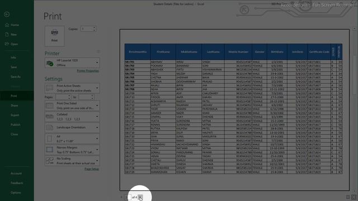Image resolution: width=358 pixels, height=201 pixels.
Task: Click the No Scaling icon
Action: pos(50,161)
